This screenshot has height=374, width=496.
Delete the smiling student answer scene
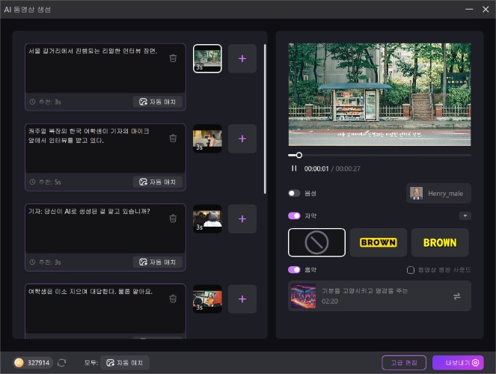pyautogui.click(x=173, y=298)
